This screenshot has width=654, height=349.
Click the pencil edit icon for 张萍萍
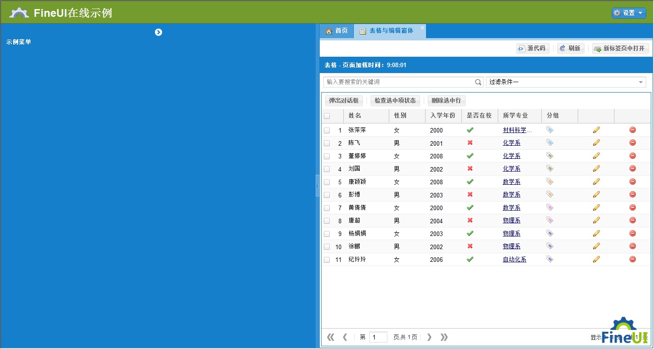pos(596,130)
